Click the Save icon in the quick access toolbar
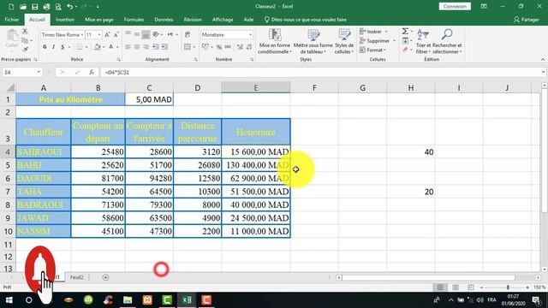548x308 pixels. click(34, 7)
